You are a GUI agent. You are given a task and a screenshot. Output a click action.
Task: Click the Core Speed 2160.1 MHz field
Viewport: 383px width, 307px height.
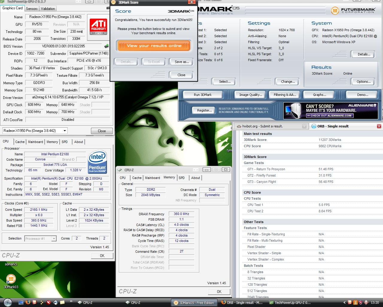(x=39, y=210)
